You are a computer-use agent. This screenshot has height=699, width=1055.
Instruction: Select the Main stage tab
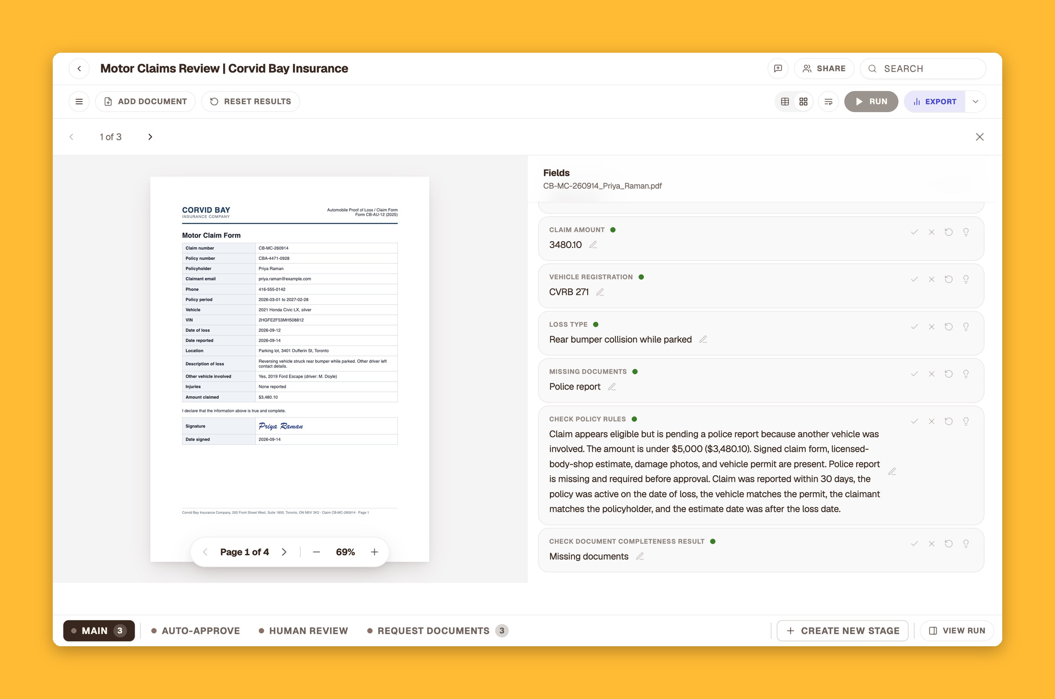pyautogui.click(x=99, y=631)
